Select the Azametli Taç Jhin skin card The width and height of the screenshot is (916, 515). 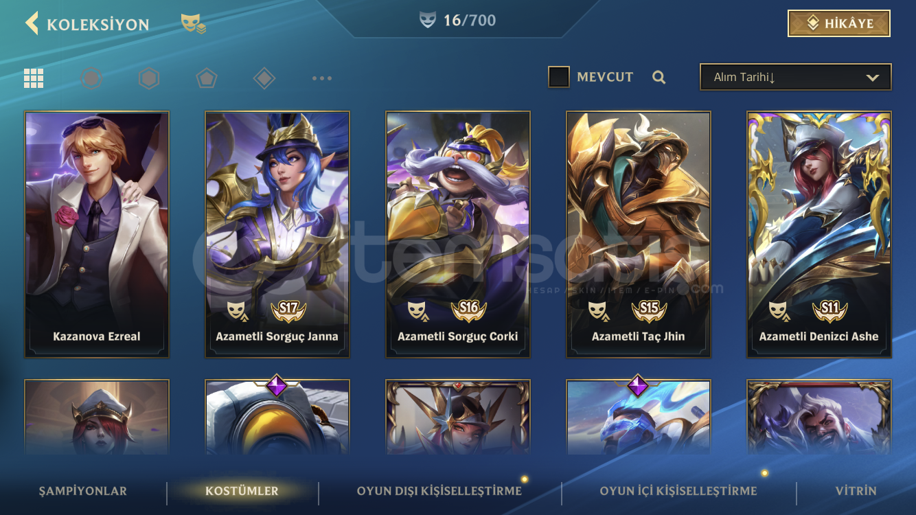(x=639, y=234)
